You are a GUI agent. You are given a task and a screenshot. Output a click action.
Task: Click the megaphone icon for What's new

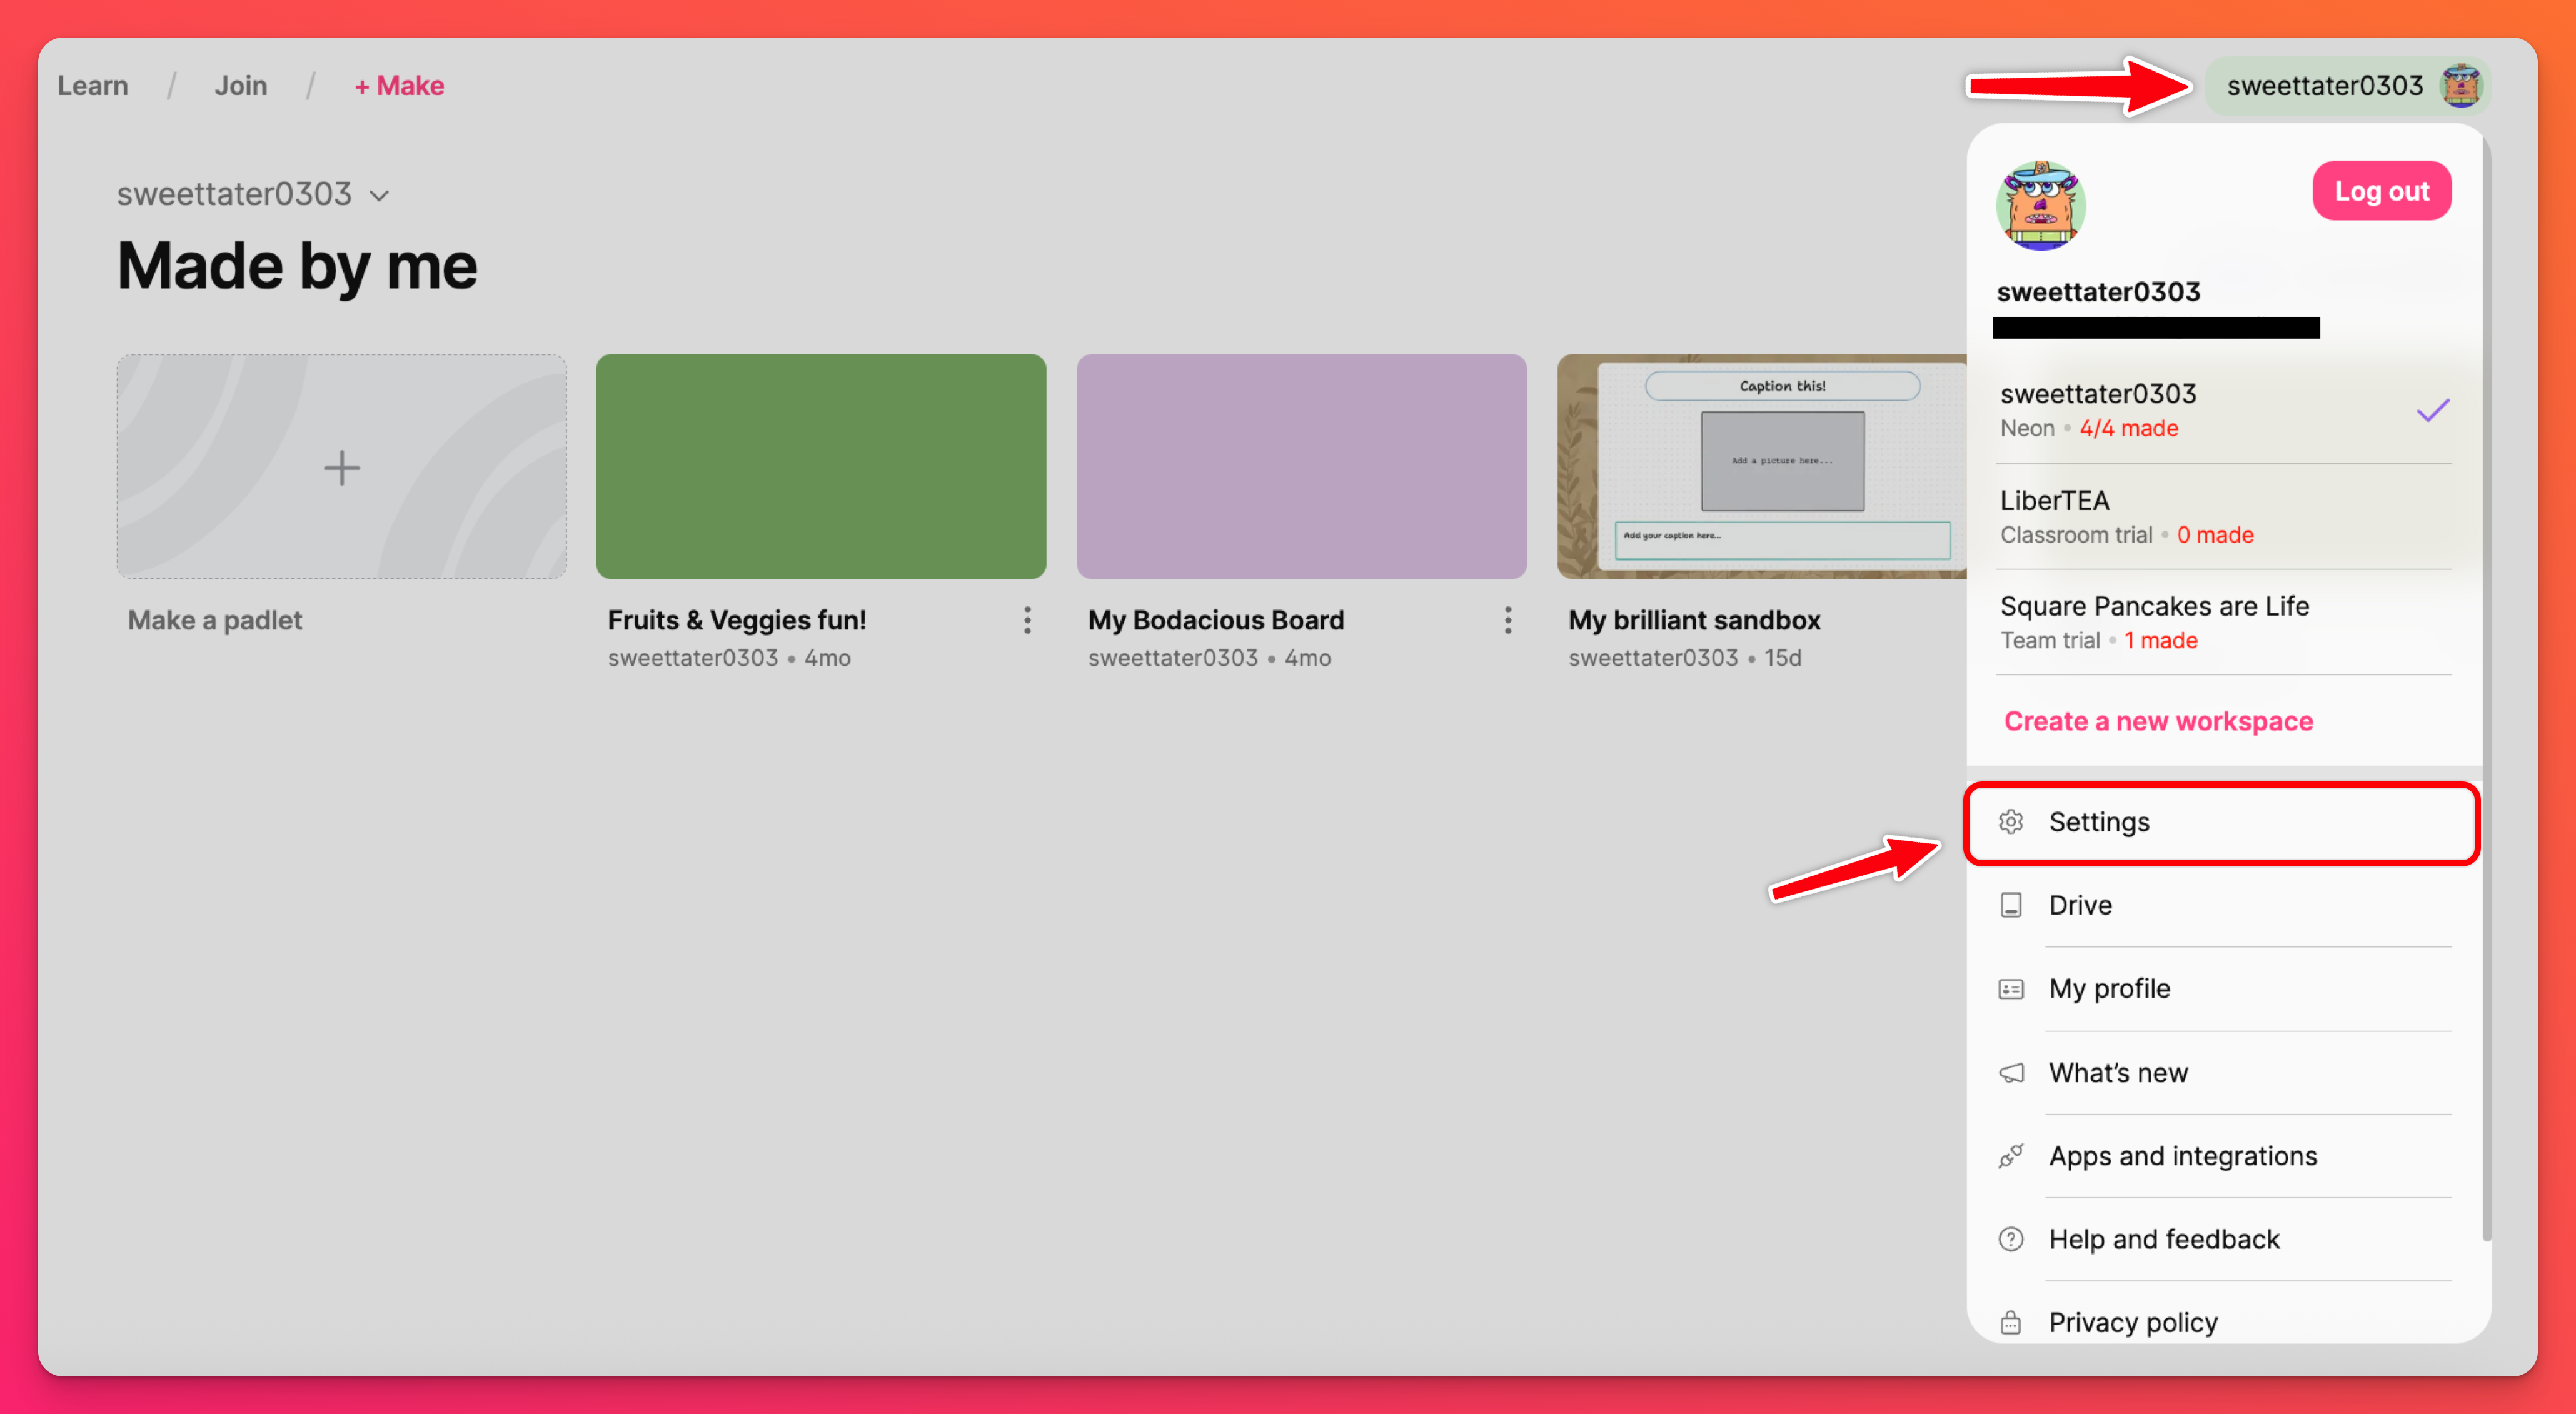[x=2011, y=1072]
